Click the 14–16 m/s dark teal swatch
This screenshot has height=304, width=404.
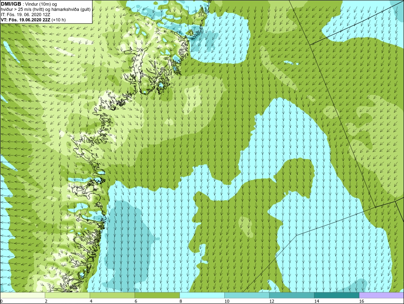[x=337, y=295]
